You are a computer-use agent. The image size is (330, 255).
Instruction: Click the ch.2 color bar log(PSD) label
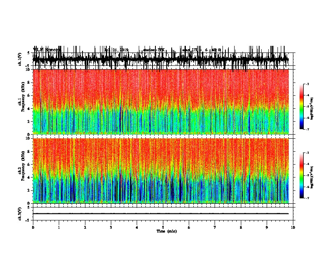[x=312, y=177]
